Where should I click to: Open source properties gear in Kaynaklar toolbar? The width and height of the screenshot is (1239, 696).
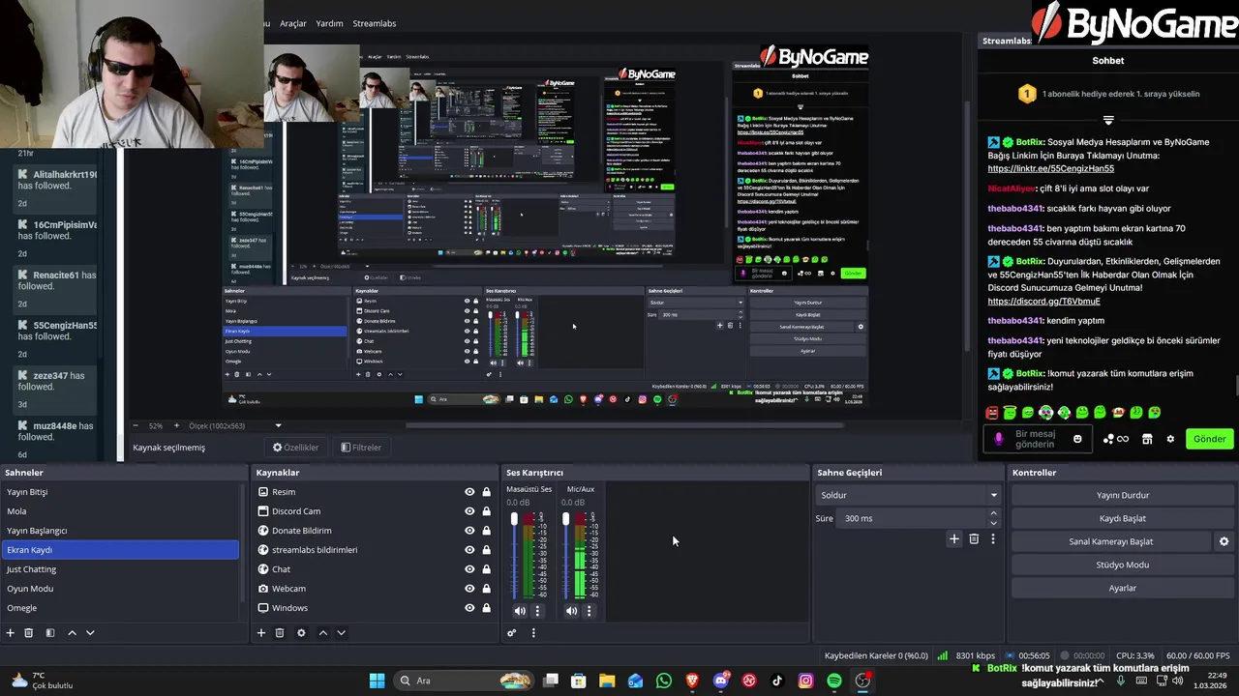coord(301,632)
